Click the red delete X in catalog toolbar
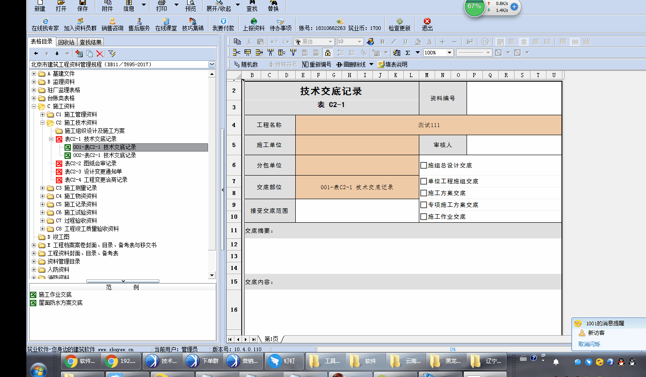 (99, 54)
